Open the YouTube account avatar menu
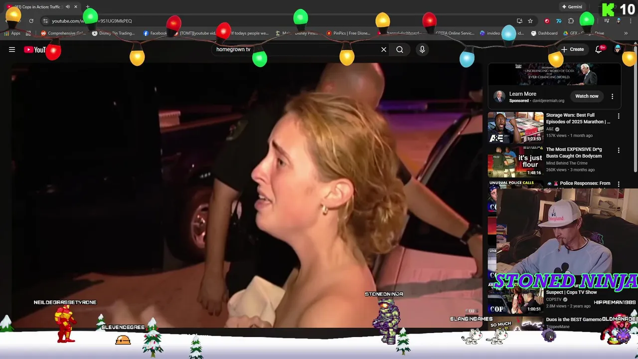The height and width of the screenshot is (359, 638). click(618, 49)
